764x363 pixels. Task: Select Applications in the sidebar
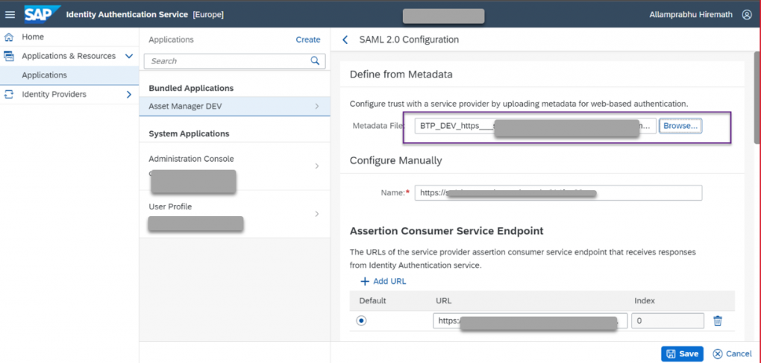tap(69, 75)
